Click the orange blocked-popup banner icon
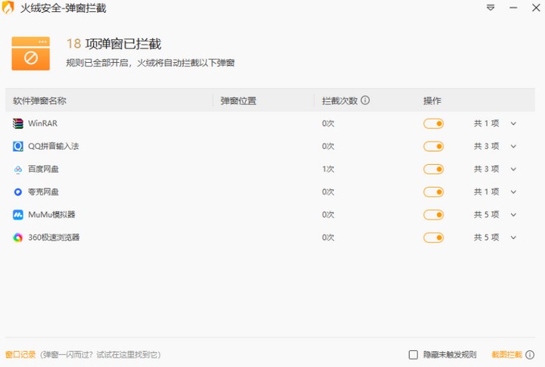 pyautogui.click(x=30, y=53)
